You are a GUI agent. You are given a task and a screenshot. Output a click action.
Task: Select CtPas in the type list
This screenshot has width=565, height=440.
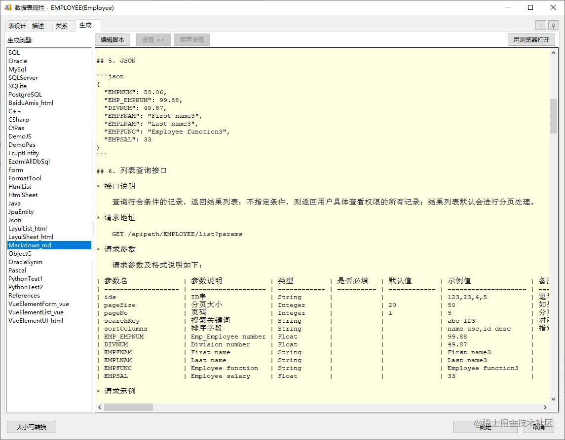(49, 128)
